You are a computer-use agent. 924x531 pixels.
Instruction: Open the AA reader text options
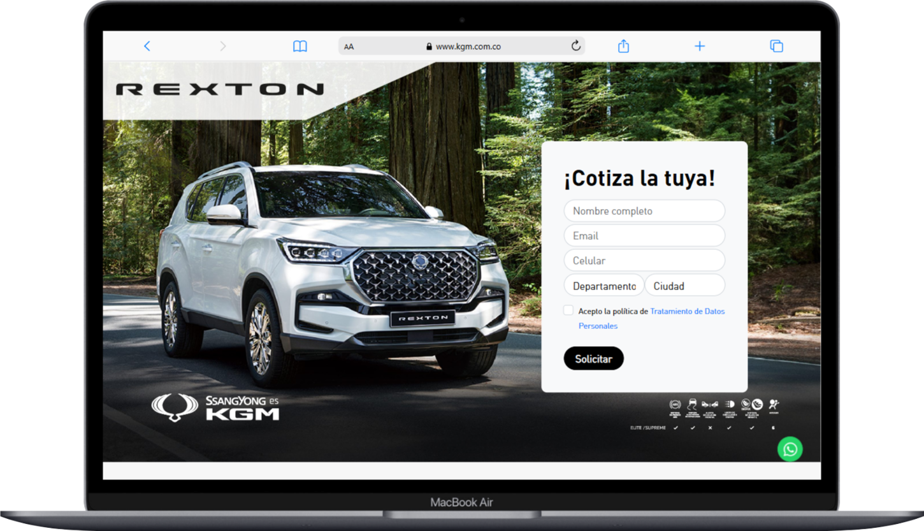coord(349,47)
